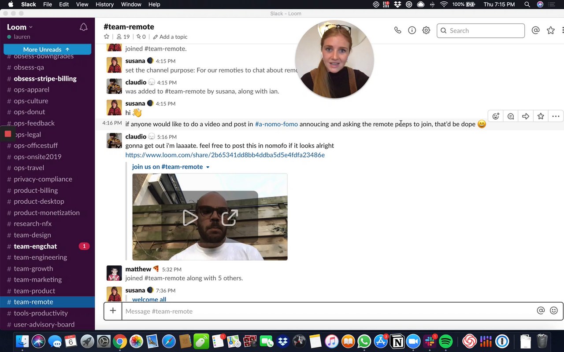Viewport: 564px width, 352px height.
Task: Open join us on #team-remote title link
Action: (x=167, y=167)
